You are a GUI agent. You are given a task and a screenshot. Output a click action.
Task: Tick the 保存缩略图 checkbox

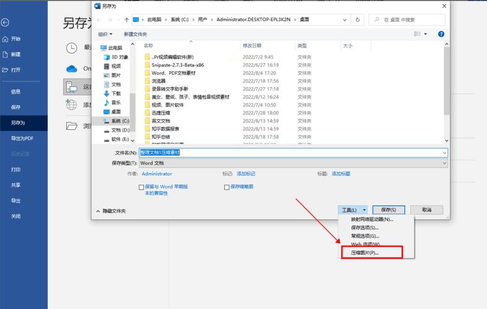227,187
